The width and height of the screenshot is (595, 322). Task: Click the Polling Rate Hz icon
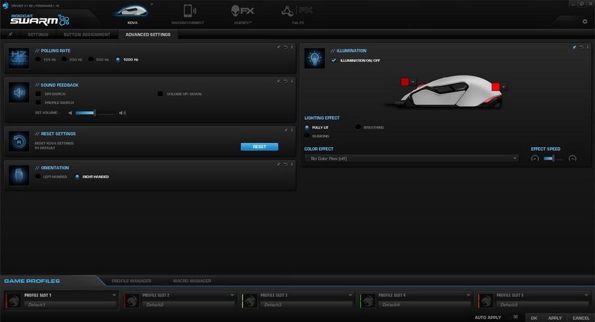[x=19, y=58]
